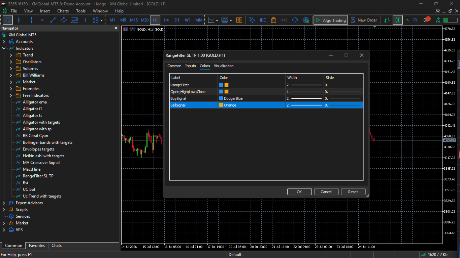Viewport: 460px width, 258px height.
Task: Click the search magnifier icon
Action: point(415,20)
